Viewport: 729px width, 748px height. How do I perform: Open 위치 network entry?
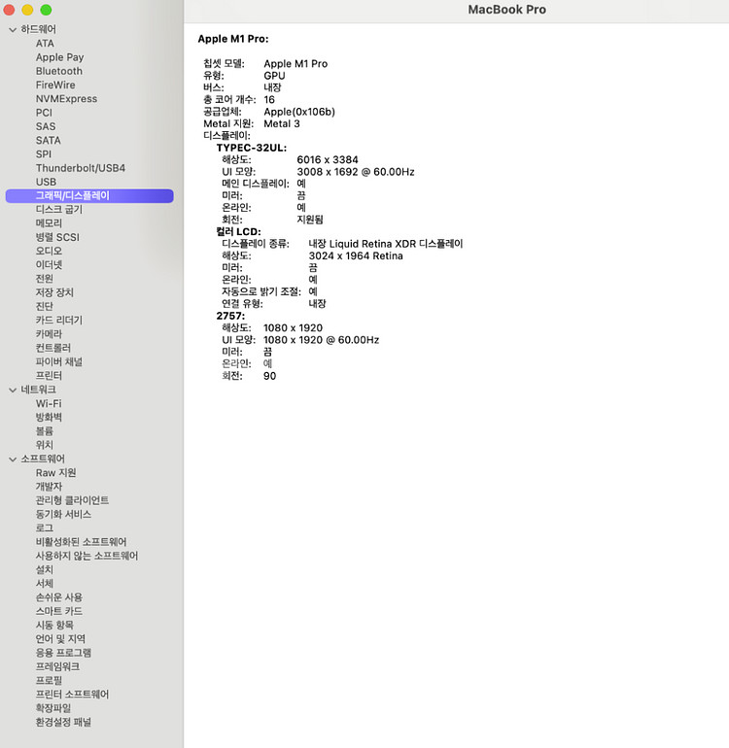click(x=45, y=445)
